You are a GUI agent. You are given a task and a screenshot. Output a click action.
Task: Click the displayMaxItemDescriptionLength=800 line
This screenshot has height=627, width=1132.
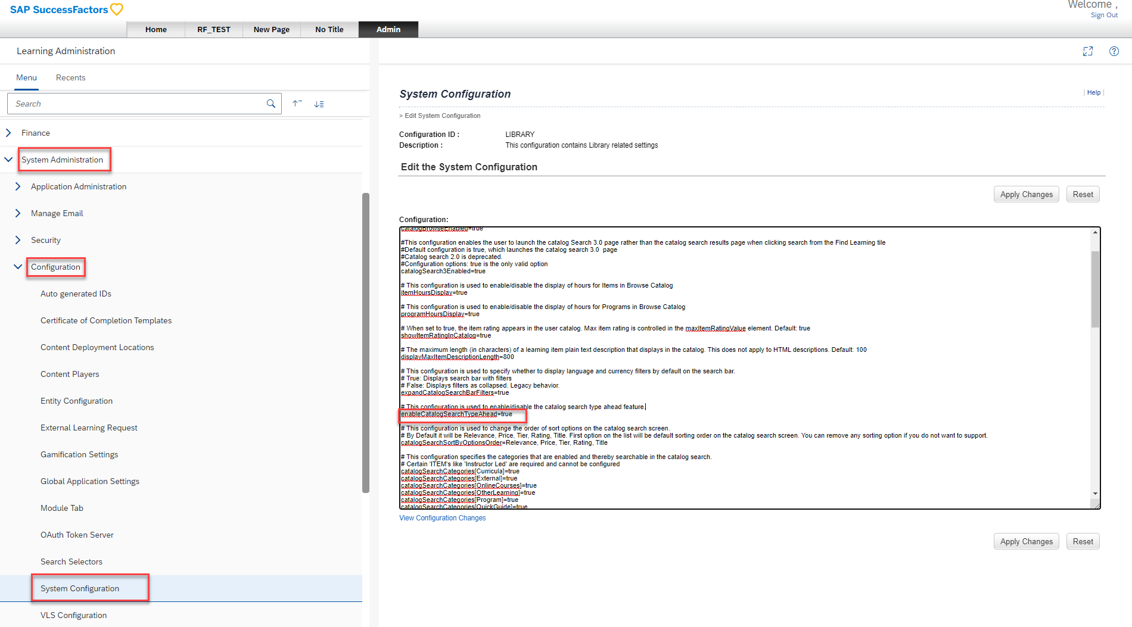(457, 357)
